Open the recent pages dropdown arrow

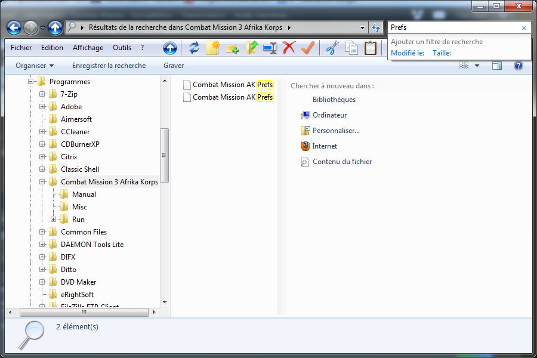[42, 28]
